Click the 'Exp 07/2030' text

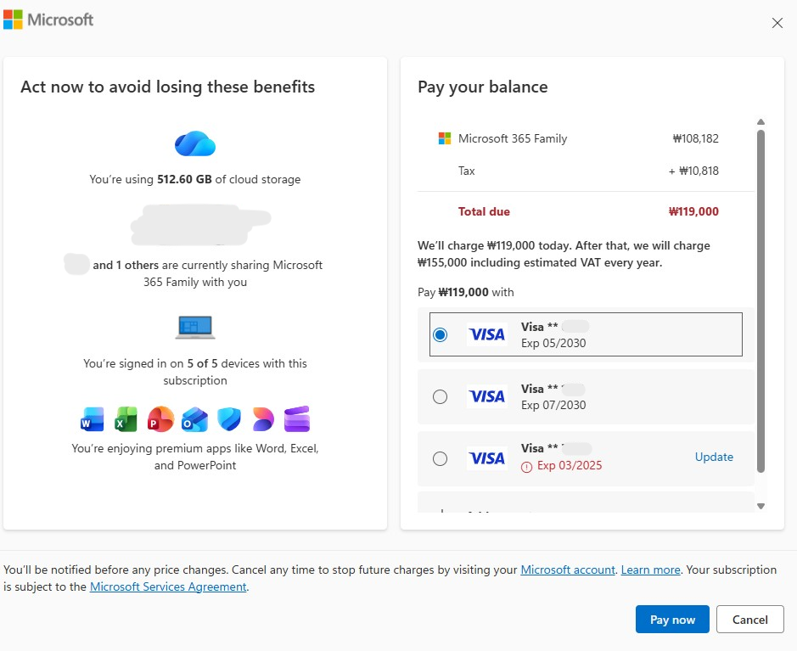[x=553, y=405]
